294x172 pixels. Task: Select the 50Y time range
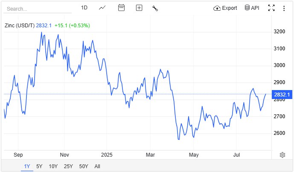click(x=84, y=166)
